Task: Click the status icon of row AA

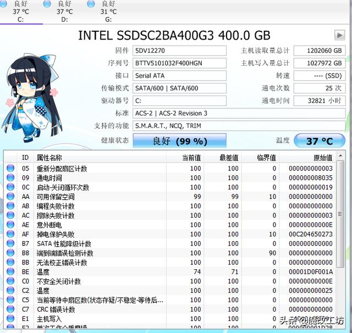Action: [x=10, y=196]
